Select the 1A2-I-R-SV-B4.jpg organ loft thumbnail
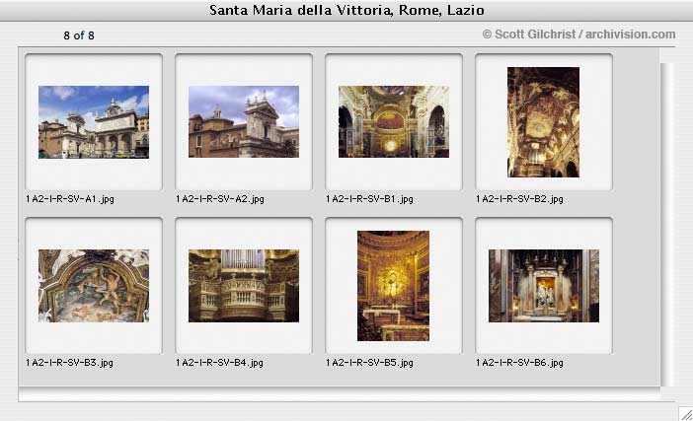This screenshot has width=693, height=421. click(x=244, y=286)
